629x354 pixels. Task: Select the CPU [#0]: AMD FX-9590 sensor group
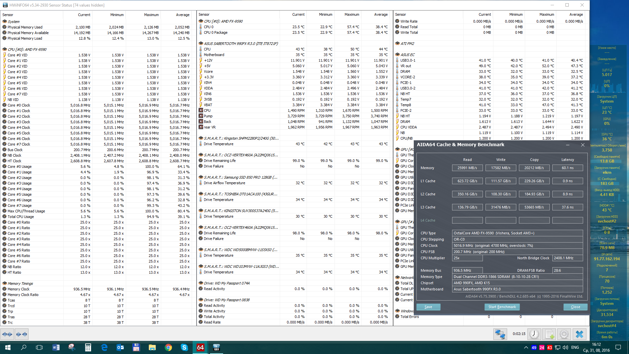(27, 49)
